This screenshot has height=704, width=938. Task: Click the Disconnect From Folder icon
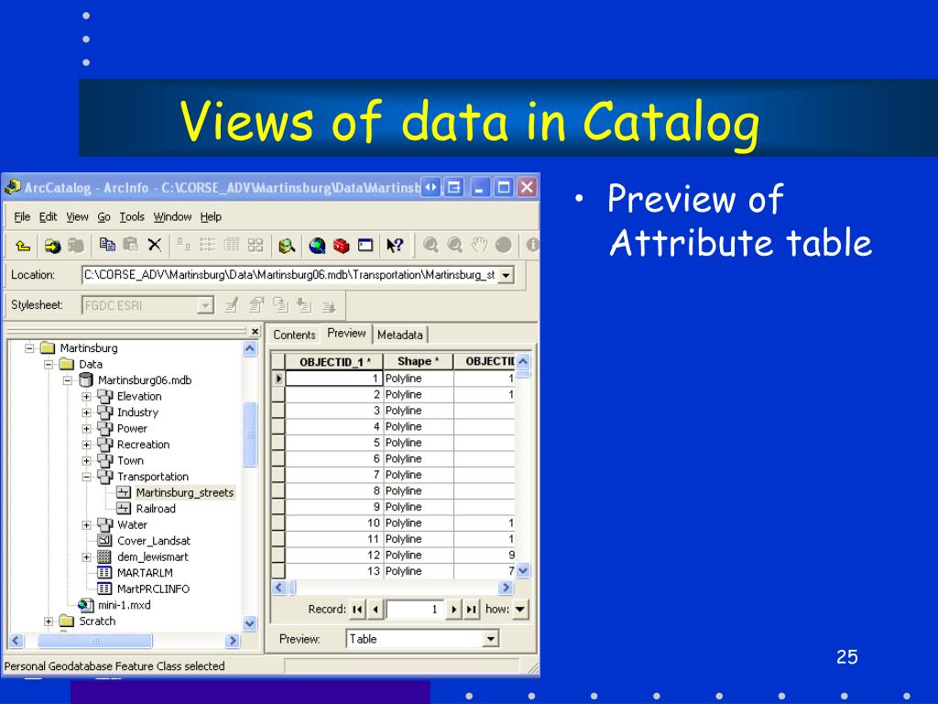[x=75, y=246]
